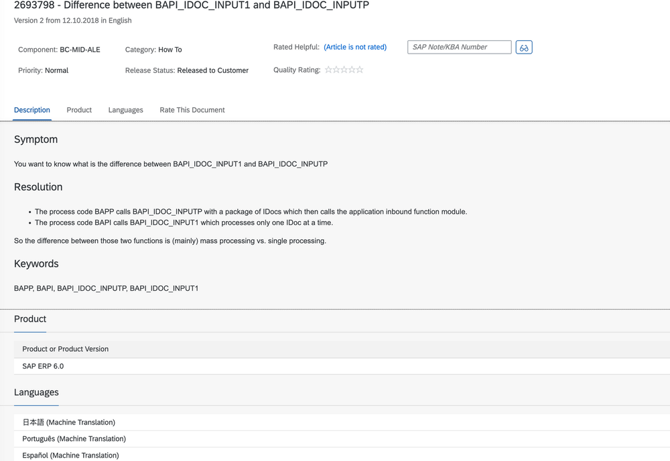This screenshot has height=461, width=670.
Task: Select the first Quality Rating star
Action: point(328,70)
